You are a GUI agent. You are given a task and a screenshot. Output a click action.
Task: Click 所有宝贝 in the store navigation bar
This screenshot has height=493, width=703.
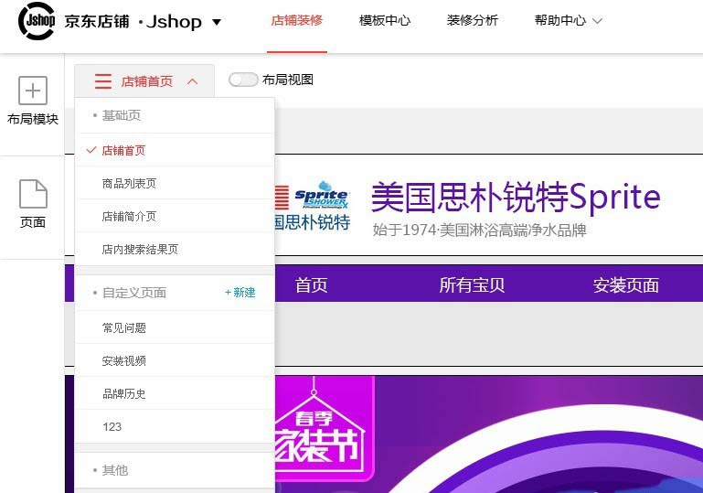pos(472,285)
